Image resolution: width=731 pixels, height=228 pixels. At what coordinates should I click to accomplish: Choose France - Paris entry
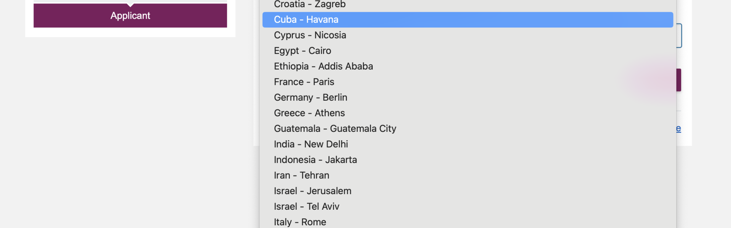[x=468, y=82]
